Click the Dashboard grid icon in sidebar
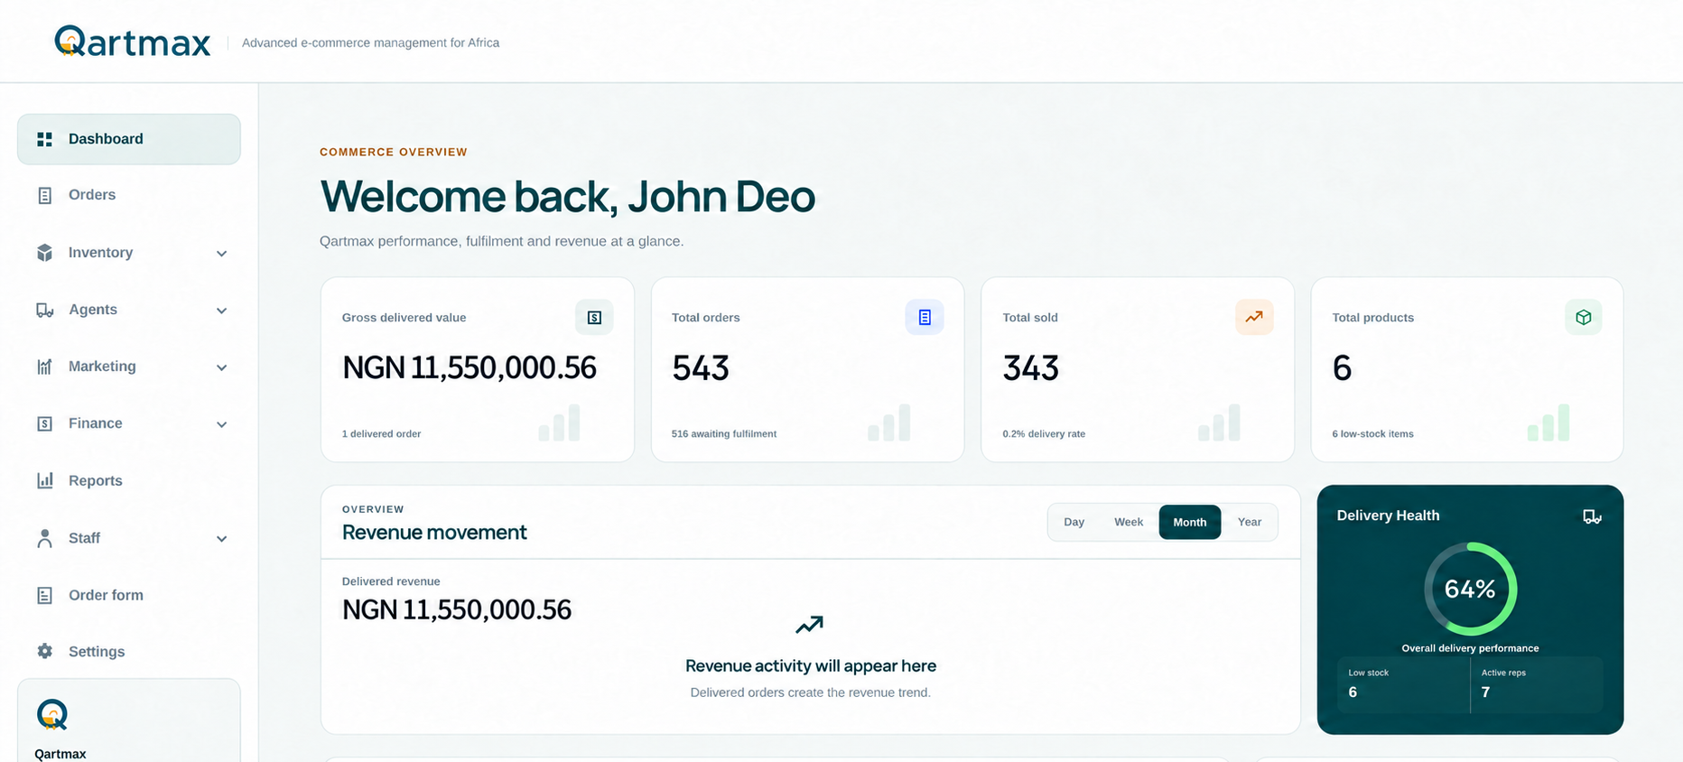The height and width of the screenshot is (762, 1683). pyautogui.click(x=44, y=139)
